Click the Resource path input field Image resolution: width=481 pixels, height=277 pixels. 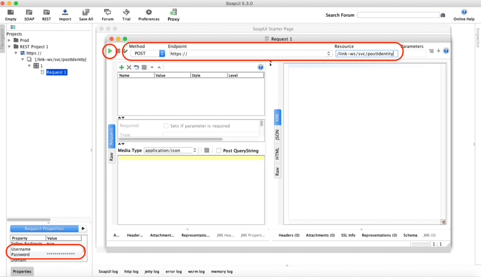coord(366,54)
